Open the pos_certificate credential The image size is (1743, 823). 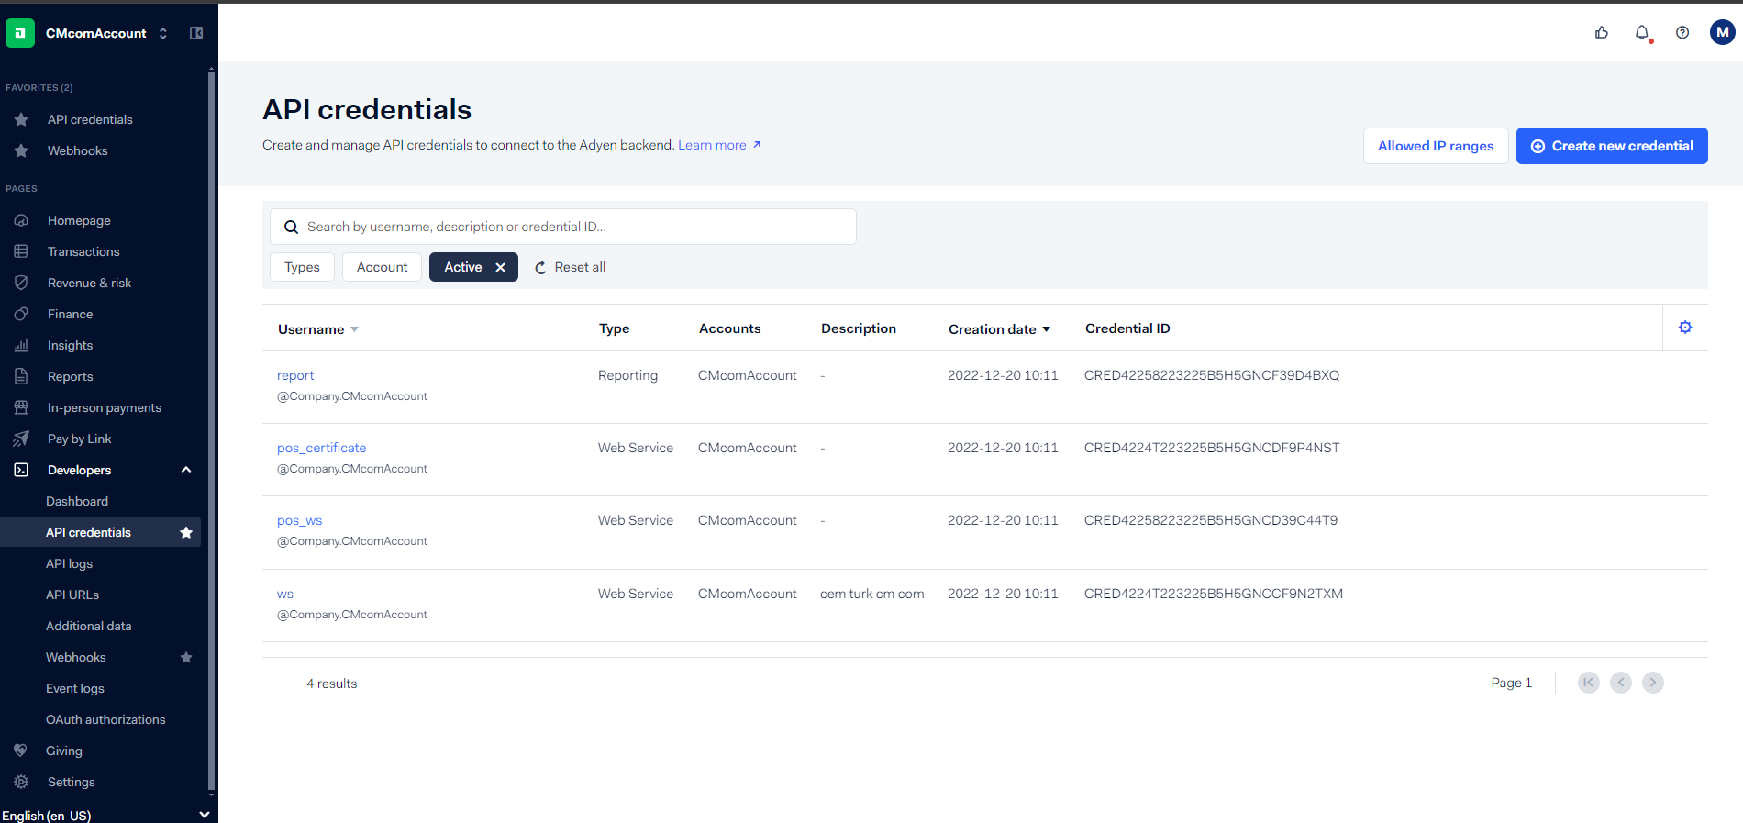(321, 448)
